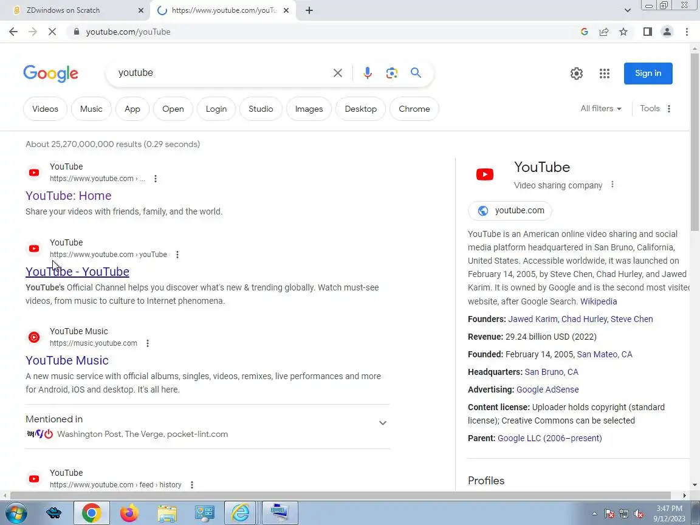The width and height of the screenshot is (700, 525).
Task: Search by image using the Lens icon
Action: pos(391,73)
